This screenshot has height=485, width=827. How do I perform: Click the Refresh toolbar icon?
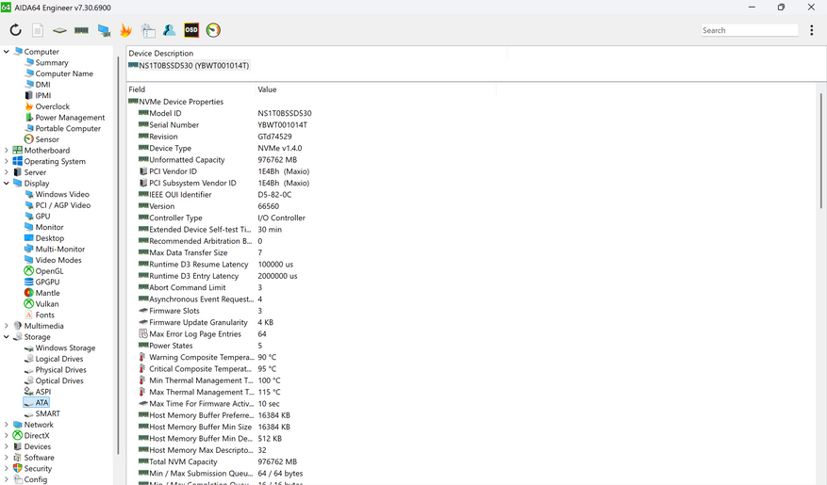click(x=15, y=30)
